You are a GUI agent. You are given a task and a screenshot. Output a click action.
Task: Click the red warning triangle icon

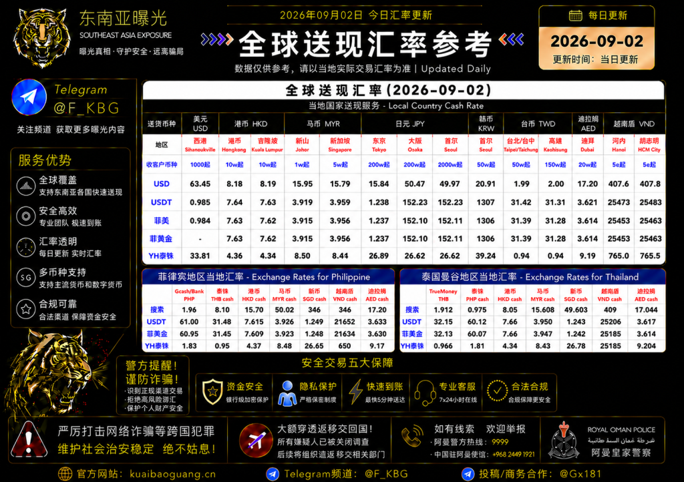pos(29,439)
